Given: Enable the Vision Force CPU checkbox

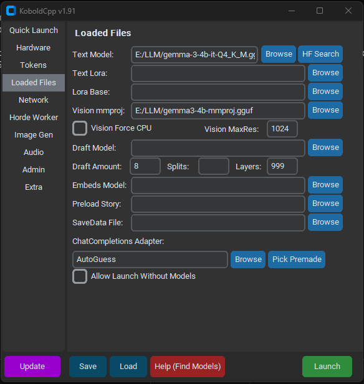Looking at the screenshot, I should (80, 128).
